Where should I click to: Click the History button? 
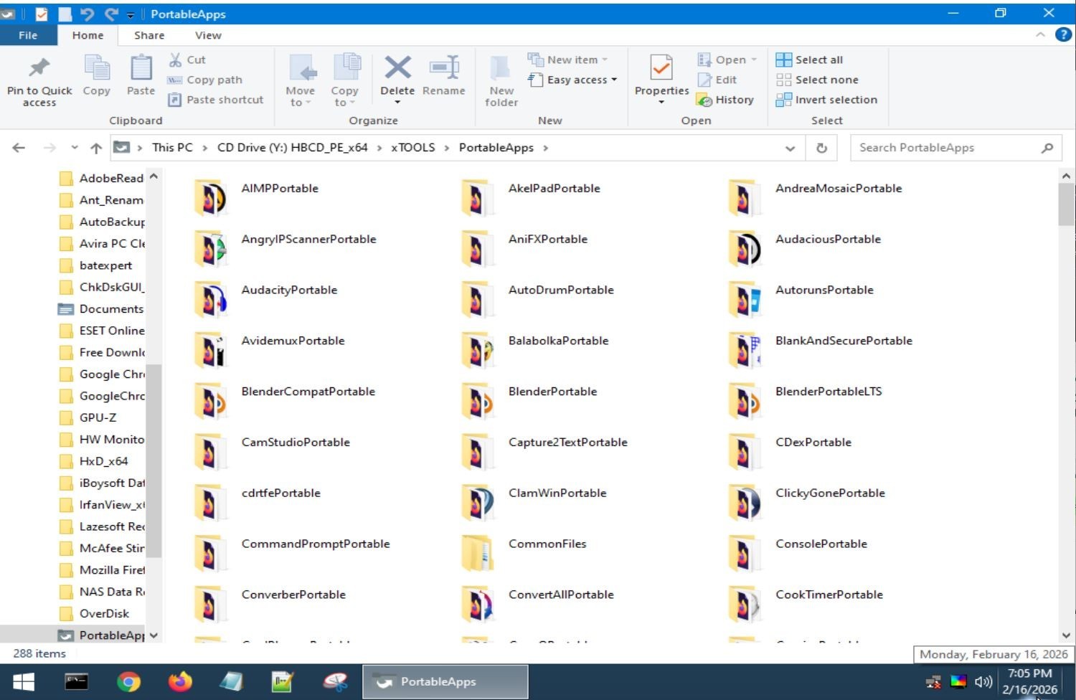point(725,100)
